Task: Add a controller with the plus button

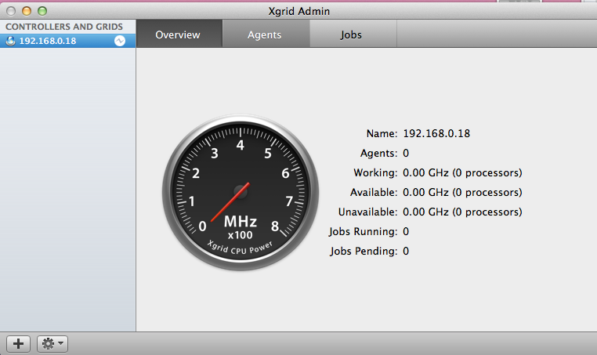Action: (18, 344)
